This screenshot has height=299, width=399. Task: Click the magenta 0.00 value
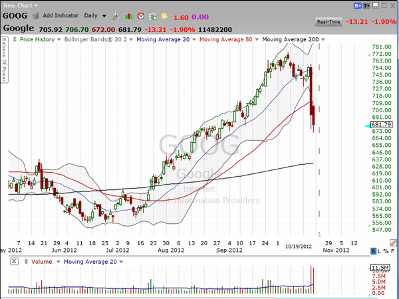pyautogui.click(x=200, y=17)
